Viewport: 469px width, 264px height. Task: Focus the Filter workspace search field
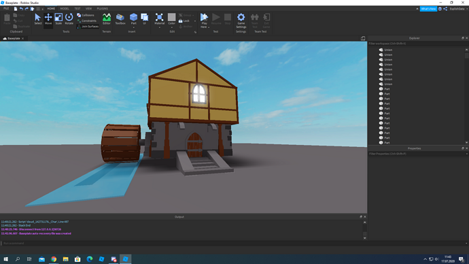(418, 44)
